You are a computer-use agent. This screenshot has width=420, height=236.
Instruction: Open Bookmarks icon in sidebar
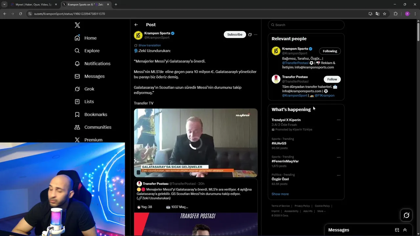point(77,114)
